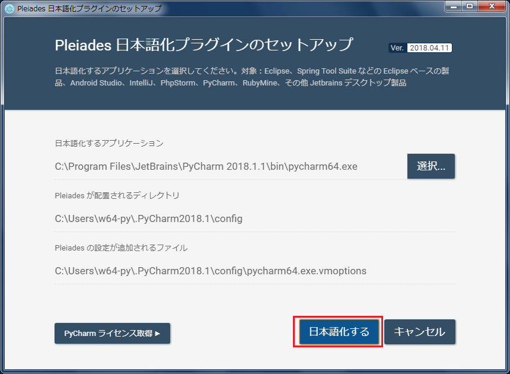Click the version 2018.04.11 badge
Viewport: 510px width, 374px height.
pos(420,48)
